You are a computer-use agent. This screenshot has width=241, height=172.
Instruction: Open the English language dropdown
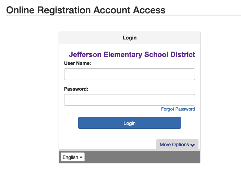coord(72,157)
